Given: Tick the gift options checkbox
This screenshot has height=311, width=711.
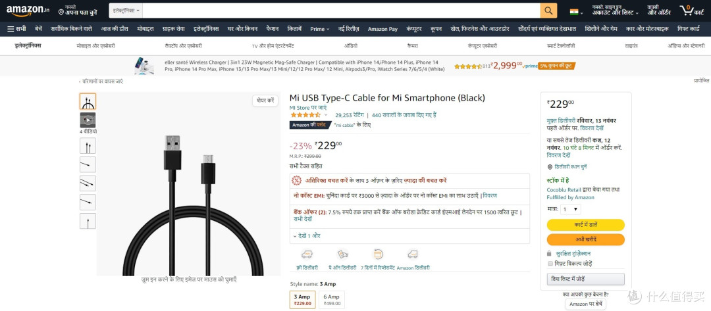Looking at the screenshot, I should click(550, 263).
